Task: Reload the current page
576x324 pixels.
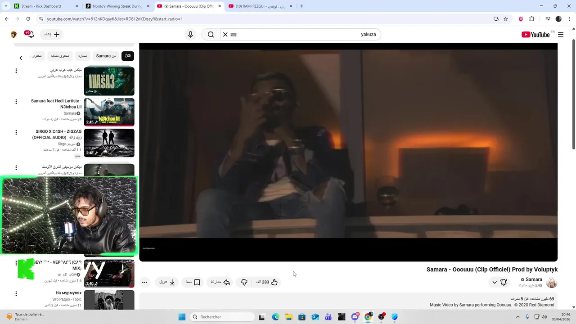Action: pos(28,19)
